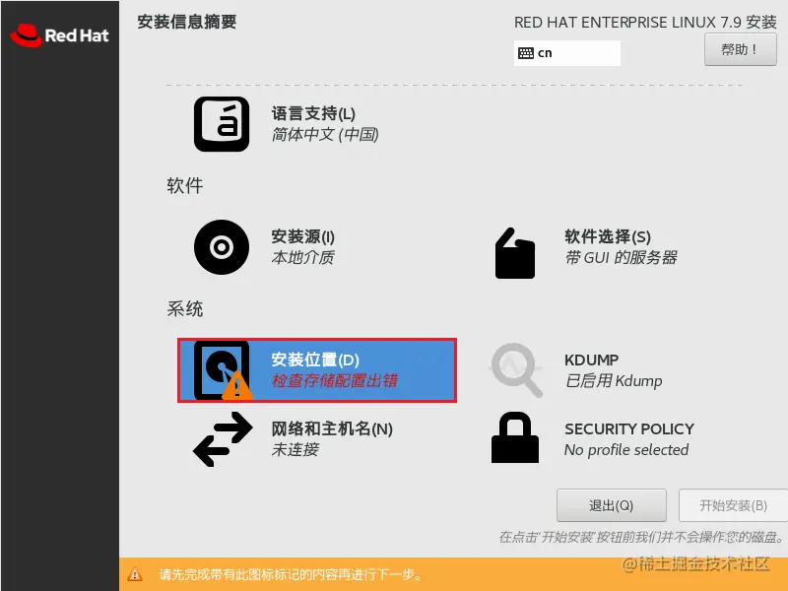
Task: Click the 退出(Q) quit button
Action: click(611, 505)
